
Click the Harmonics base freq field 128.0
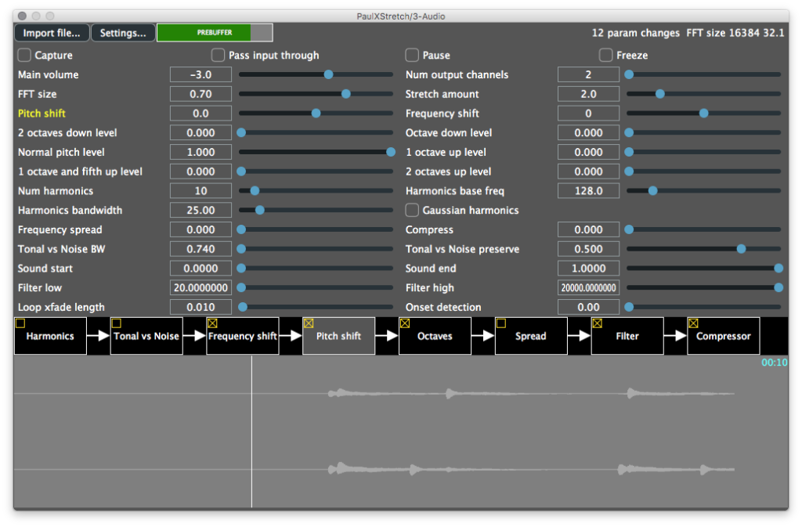pyautogui.click(x=588, y=191)
